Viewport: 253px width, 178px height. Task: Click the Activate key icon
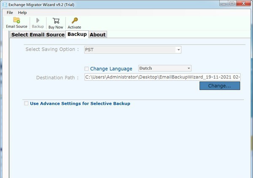pos(75,21)
